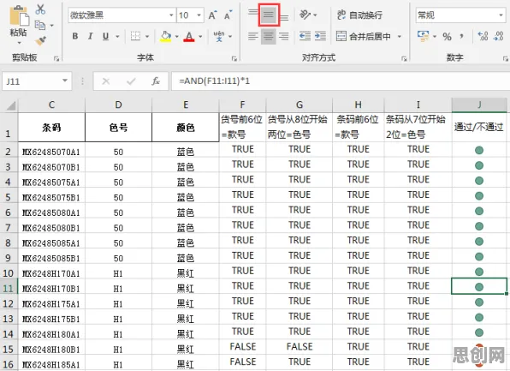The height and width of the screenshot is (371, 510).
Task: Click the formula bar Enter checkmark icon
Action: pyautogui.click(x=131, y=81)
